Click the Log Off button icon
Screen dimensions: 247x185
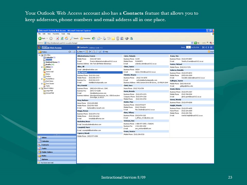211,52
